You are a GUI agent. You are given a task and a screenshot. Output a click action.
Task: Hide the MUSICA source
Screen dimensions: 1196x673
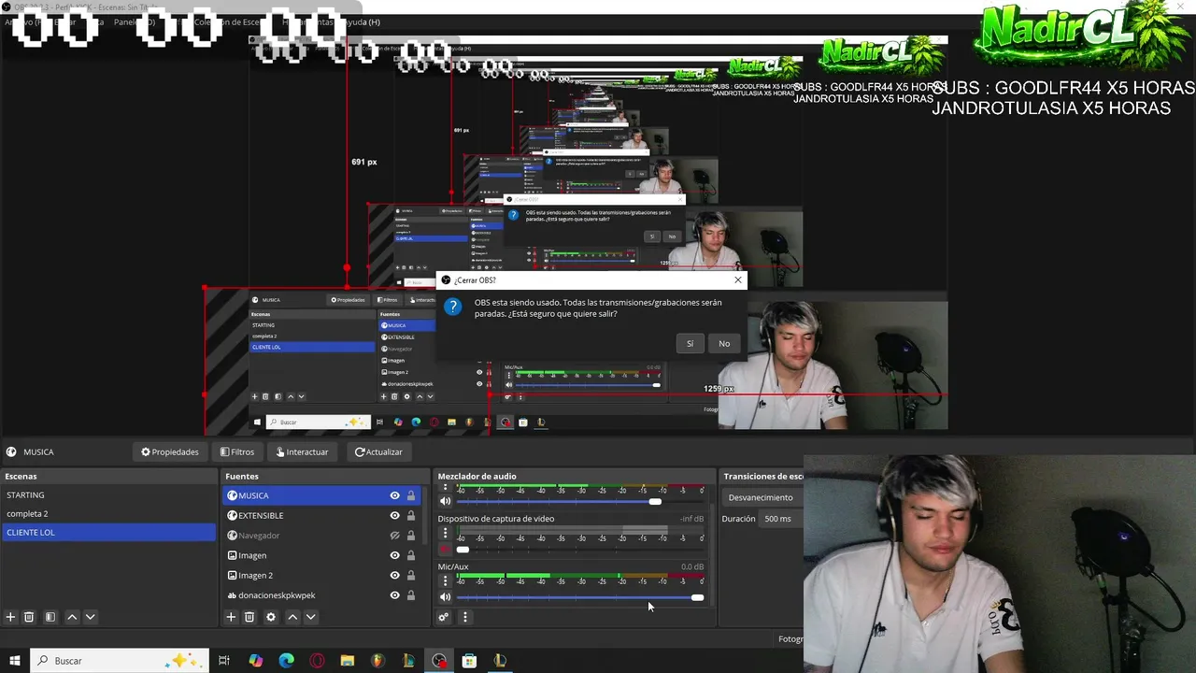394,495
